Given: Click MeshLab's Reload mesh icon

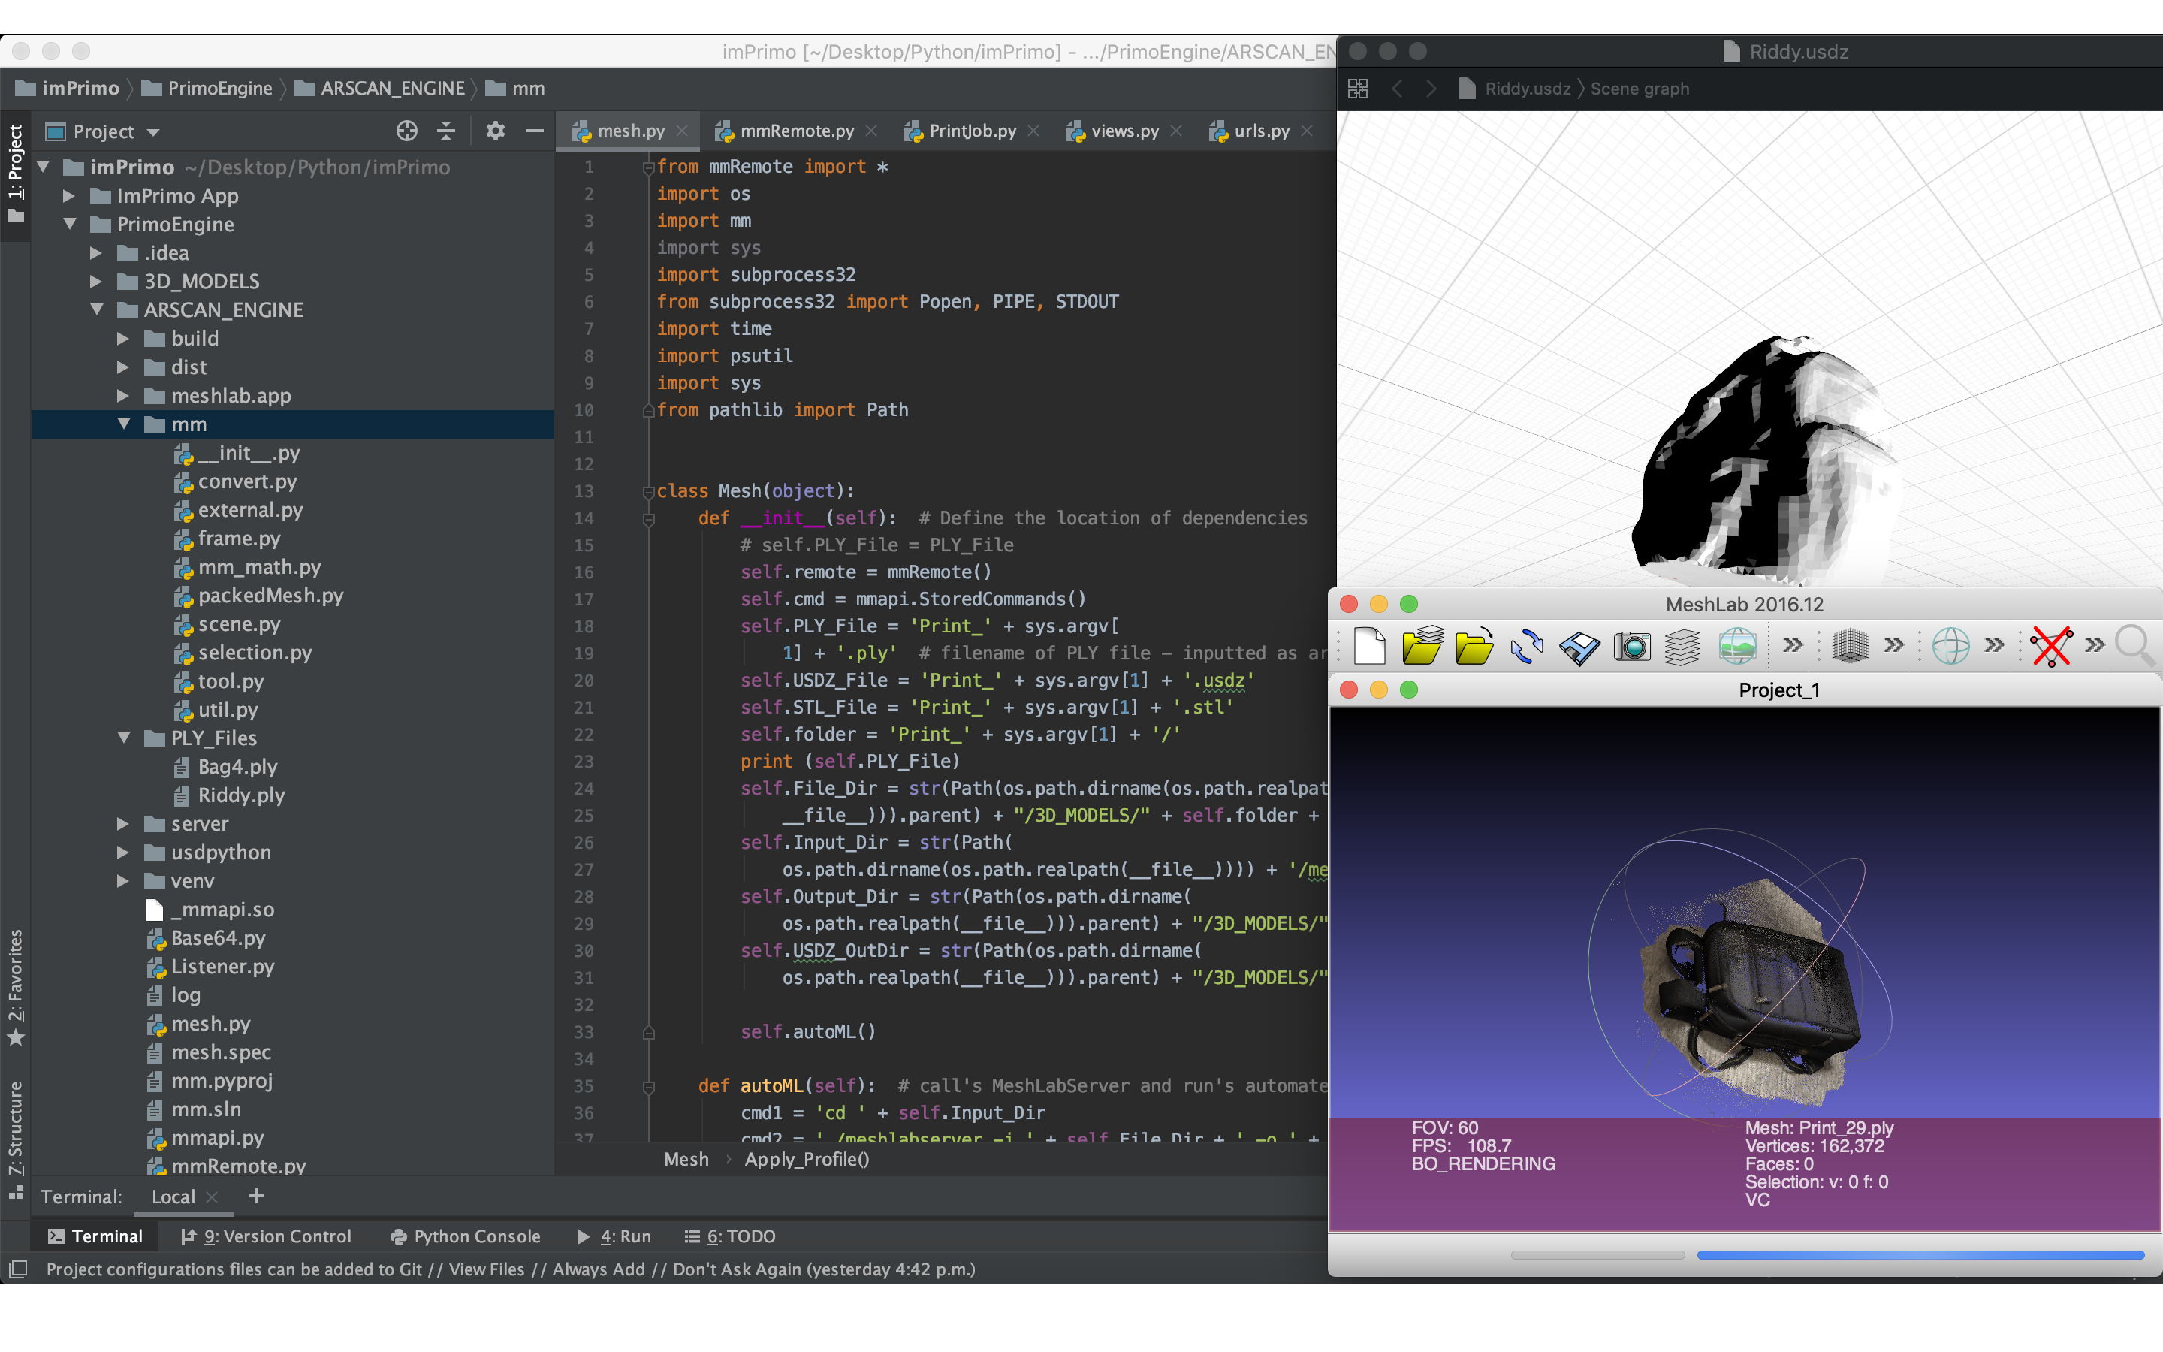Looking at the screenshot, I should (x=1527, y=646).
